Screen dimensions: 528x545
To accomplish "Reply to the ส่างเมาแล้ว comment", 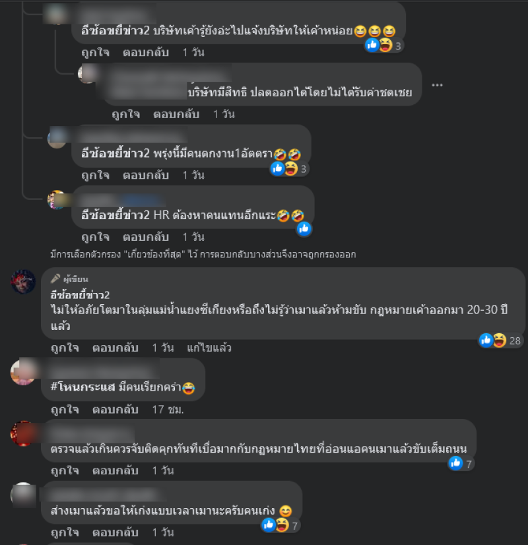I will coord(115,532).
